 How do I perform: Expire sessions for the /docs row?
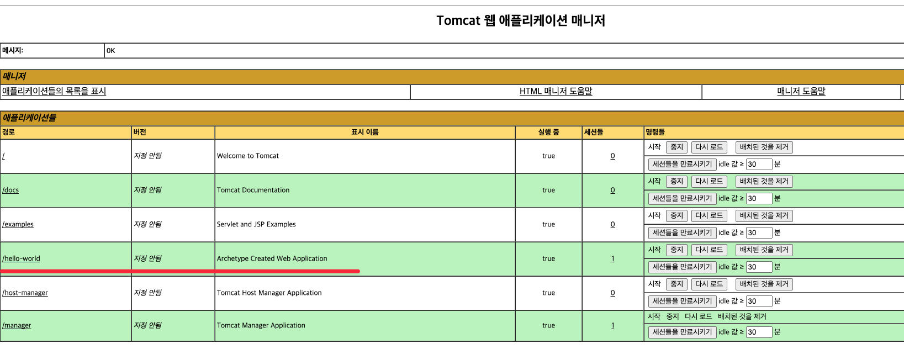(683, 199)
